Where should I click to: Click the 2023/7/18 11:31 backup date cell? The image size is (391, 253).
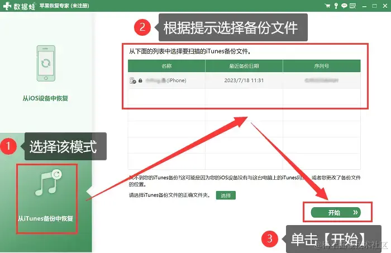coord(244,80)
